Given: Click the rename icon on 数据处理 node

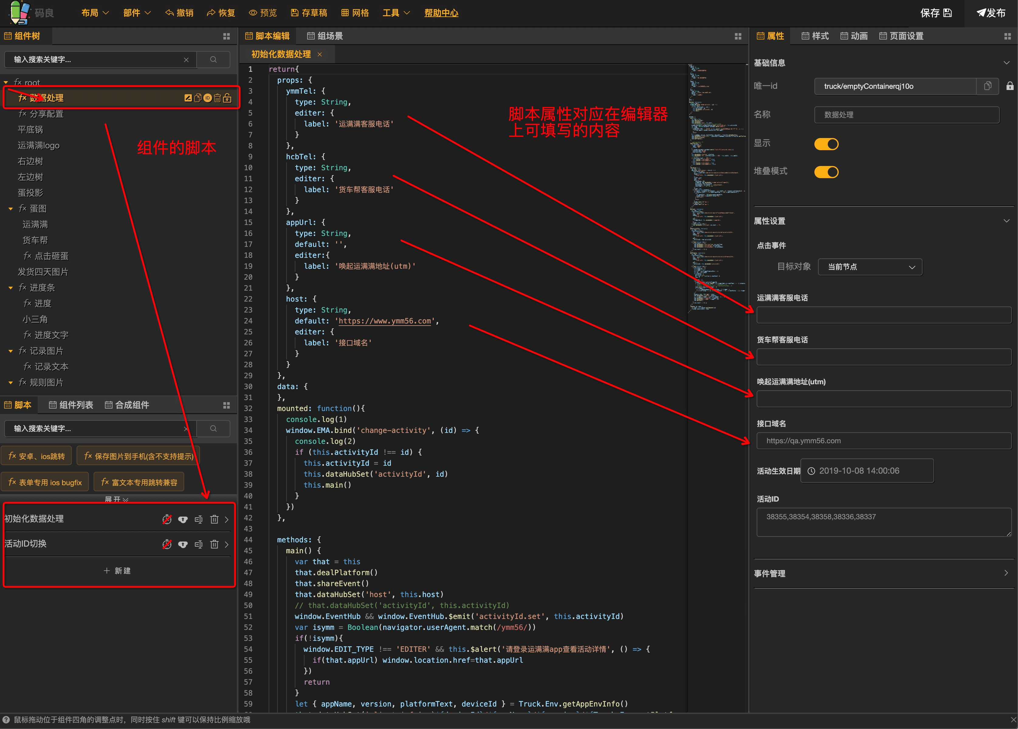Looking at the screenshot, I should 188,98.
